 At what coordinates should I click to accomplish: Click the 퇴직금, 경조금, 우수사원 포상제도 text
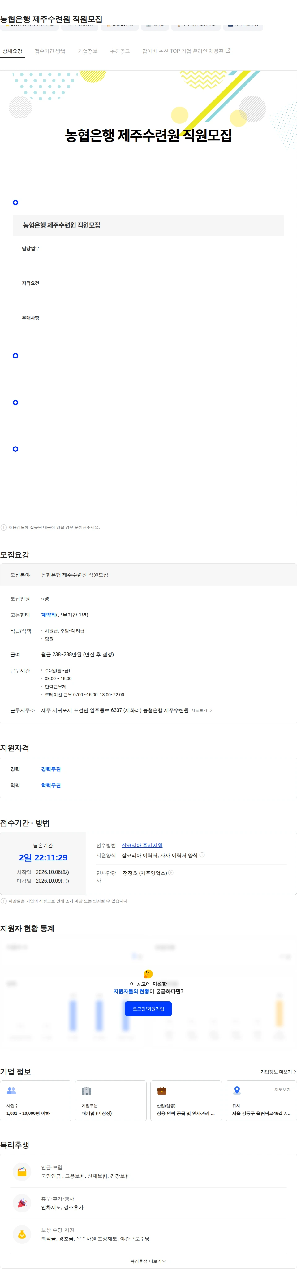tap(95, 1238)
